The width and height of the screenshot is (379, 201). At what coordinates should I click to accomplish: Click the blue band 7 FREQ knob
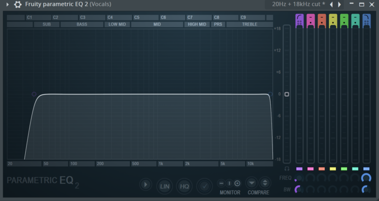(367, 178)
